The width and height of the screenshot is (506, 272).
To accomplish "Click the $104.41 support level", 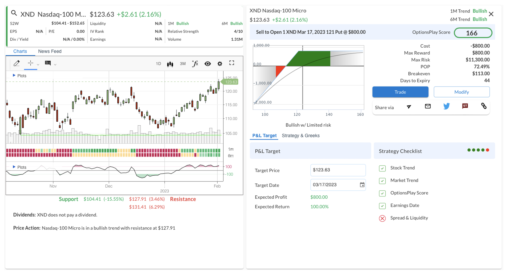I will click(92, 199).
